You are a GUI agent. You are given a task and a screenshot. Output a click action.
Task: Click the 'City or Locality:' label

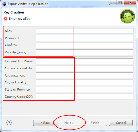pyautogui.click(x=16, y=82)
